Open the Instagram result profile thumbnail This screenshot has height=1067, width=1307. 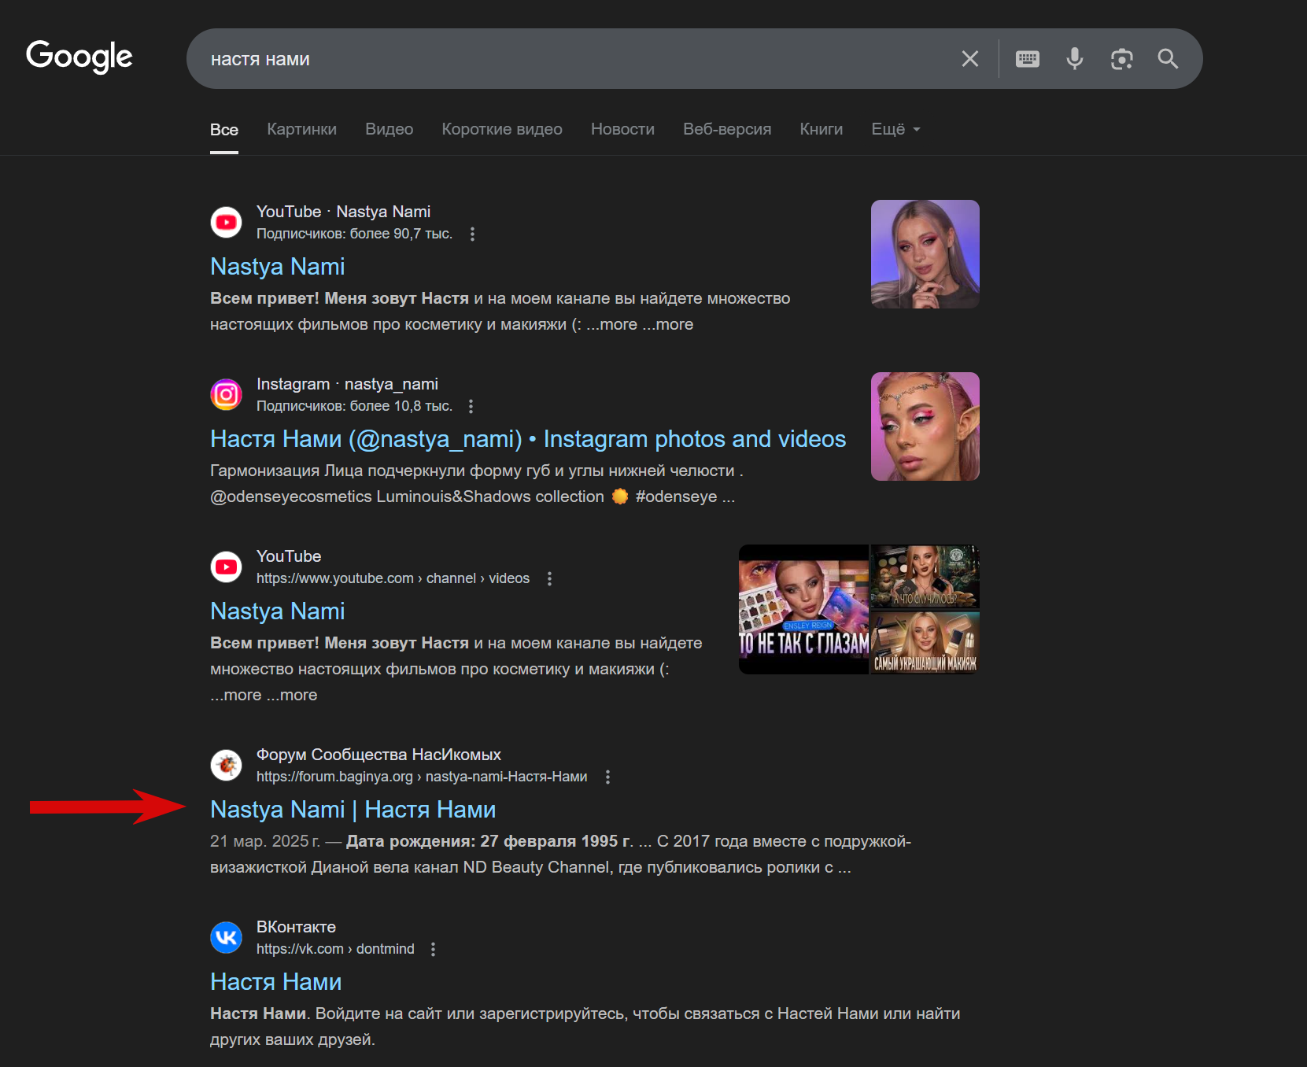pos(925,426)
